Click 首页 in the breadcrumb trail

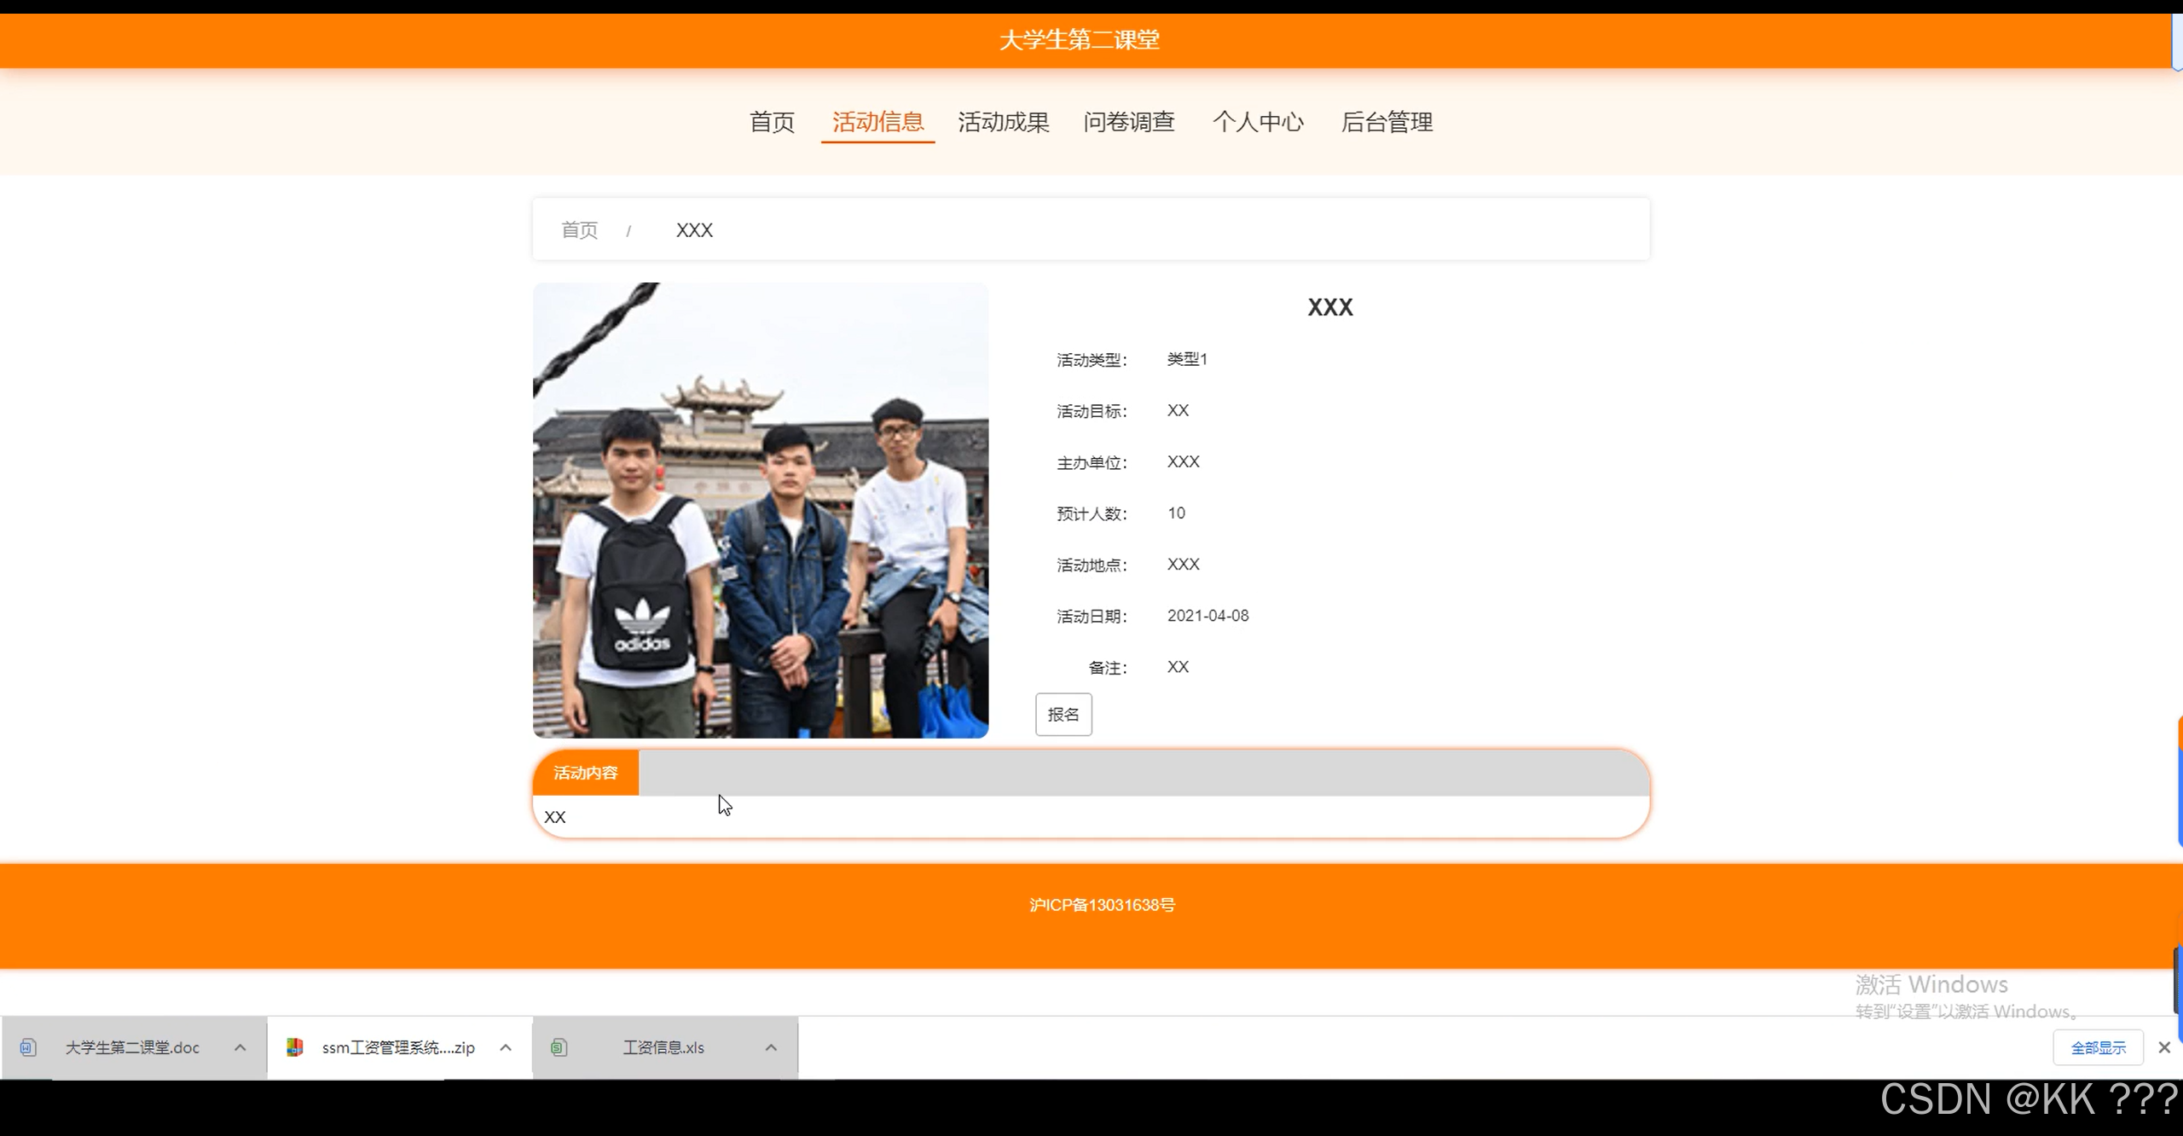(x=579, y=229)
